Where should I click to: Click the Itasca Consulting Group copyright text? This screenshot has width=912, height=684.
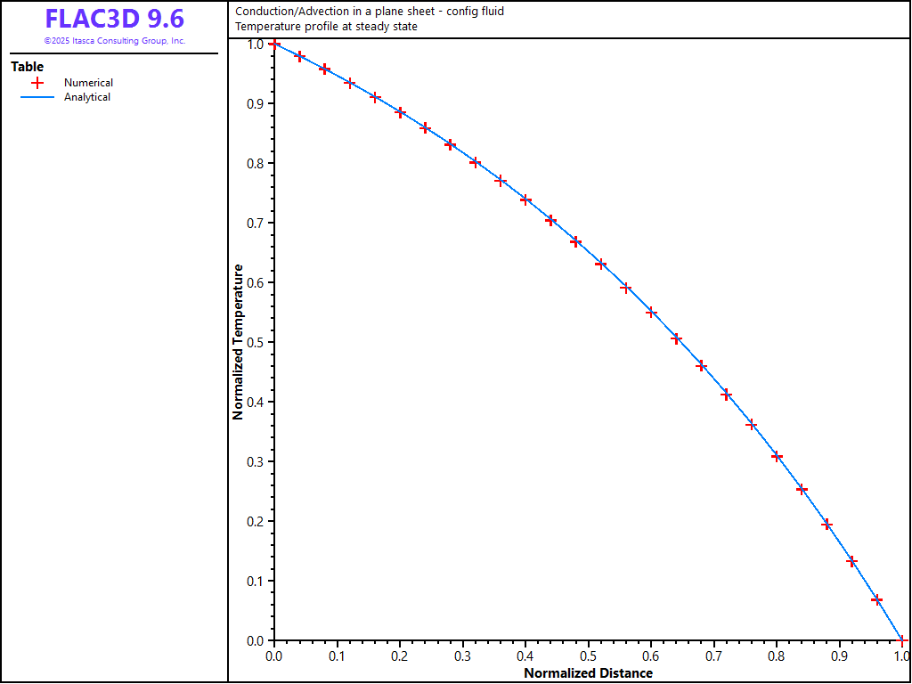[114, 41]
